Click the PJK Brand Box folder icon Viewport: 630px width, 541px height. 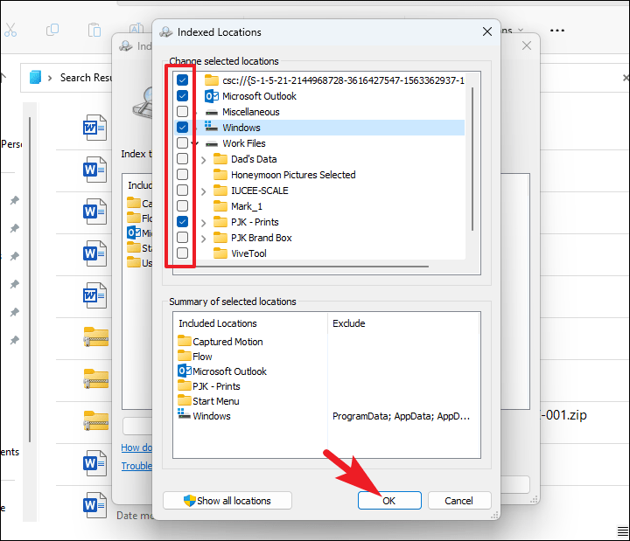(220, 238)
